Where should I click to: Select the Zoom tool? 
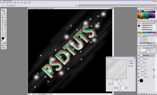[x=5, y=35]
